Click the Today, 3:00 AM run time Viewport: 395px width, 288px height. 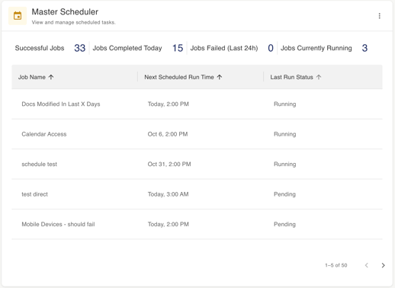tap(168, 194)
